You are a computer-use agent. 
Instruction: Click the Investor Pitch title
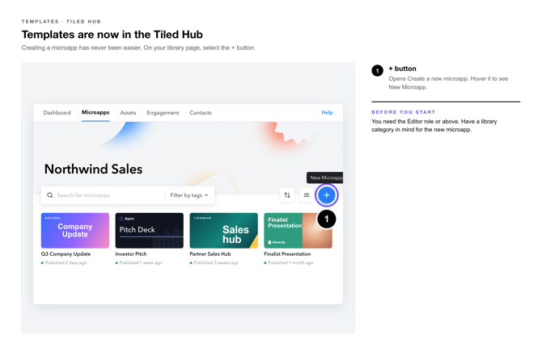click(131, 254)
